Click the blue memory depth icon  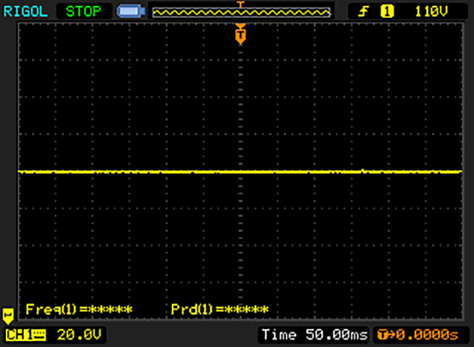[131, 12]
